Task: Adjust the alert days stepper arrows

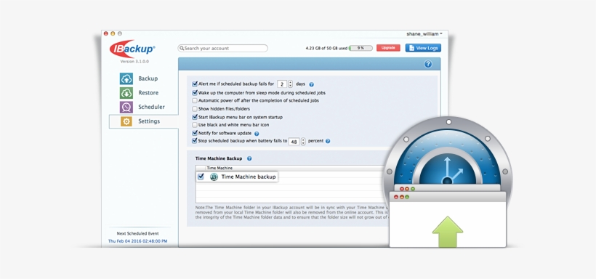Action: (x=291, y=84)
